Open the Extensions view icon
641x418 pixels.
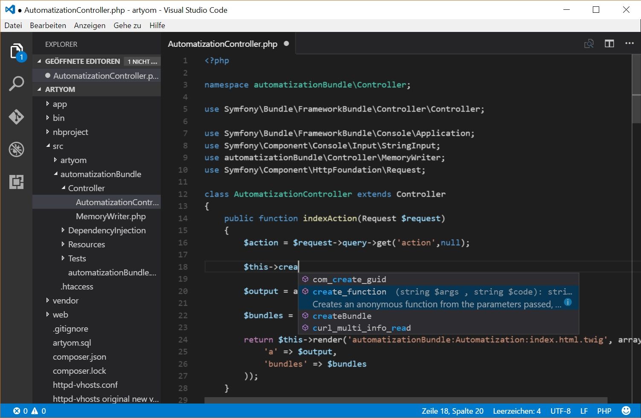(x=16, y=182)
